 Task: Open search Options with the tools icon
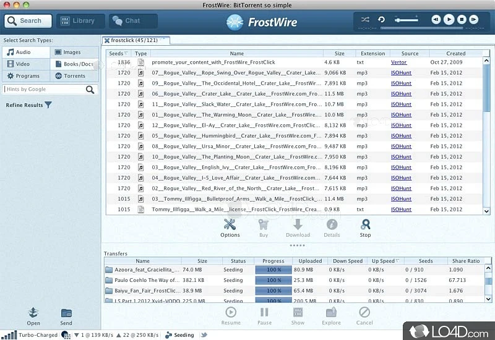coord(230,227)
